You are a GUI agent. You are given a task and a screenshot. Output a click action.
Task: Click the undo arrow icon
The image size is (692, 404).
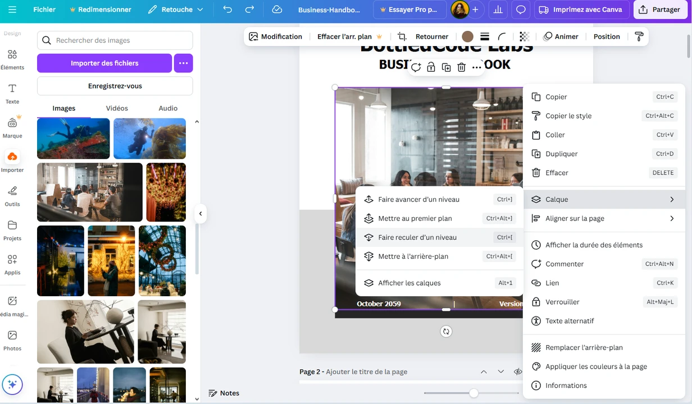tap(227, 10)
